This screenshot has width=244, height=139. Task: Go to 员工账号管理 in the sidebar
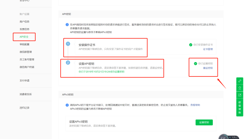click(x=27, y=60)
